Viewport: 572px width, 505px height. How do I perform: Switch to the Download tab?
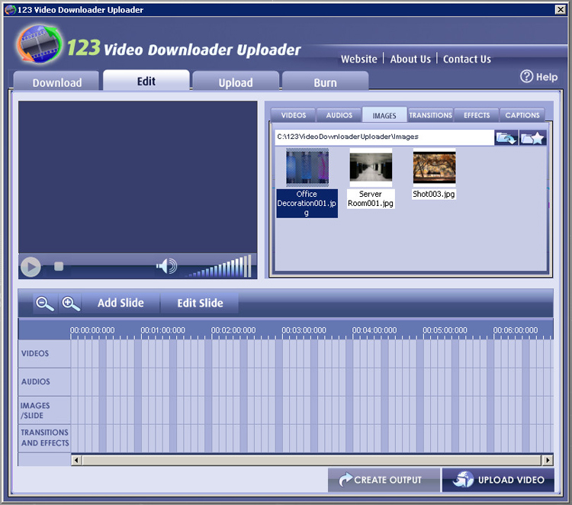coord(56,82)
